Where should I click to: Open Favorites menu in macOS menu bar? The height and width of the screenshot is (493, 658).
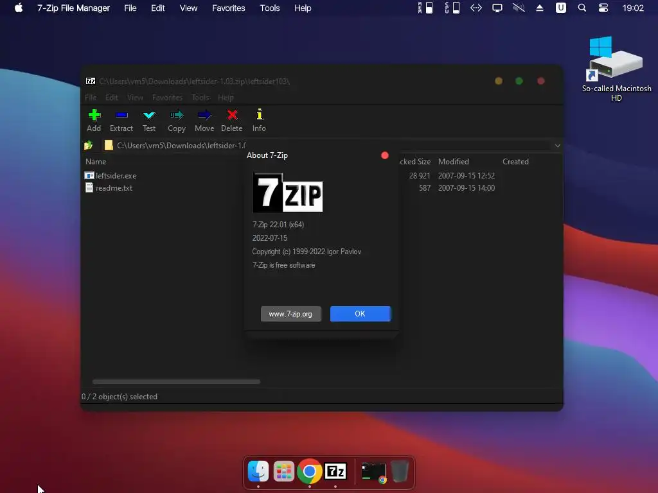[228, 8]
